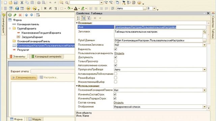Image resolution: width=216 pixels, height=121 pixels.
Task: Click the text color A icon
Action: (x=76, y=8)
